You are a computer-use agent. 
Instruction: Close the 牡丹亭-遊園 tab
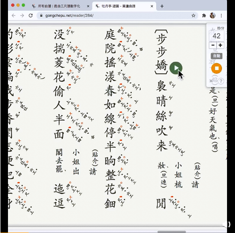[x=152, y=6]
